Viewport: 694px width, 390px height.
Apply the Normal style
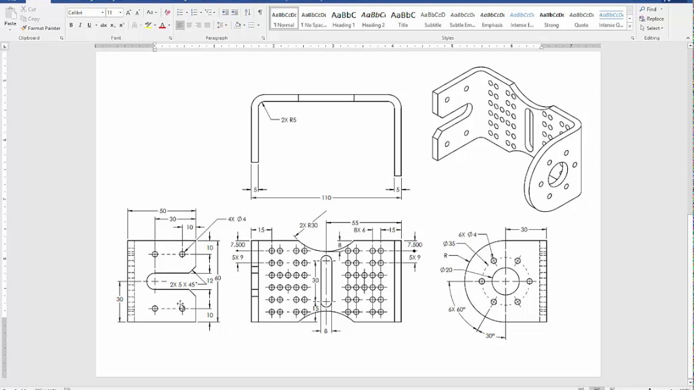284,18
